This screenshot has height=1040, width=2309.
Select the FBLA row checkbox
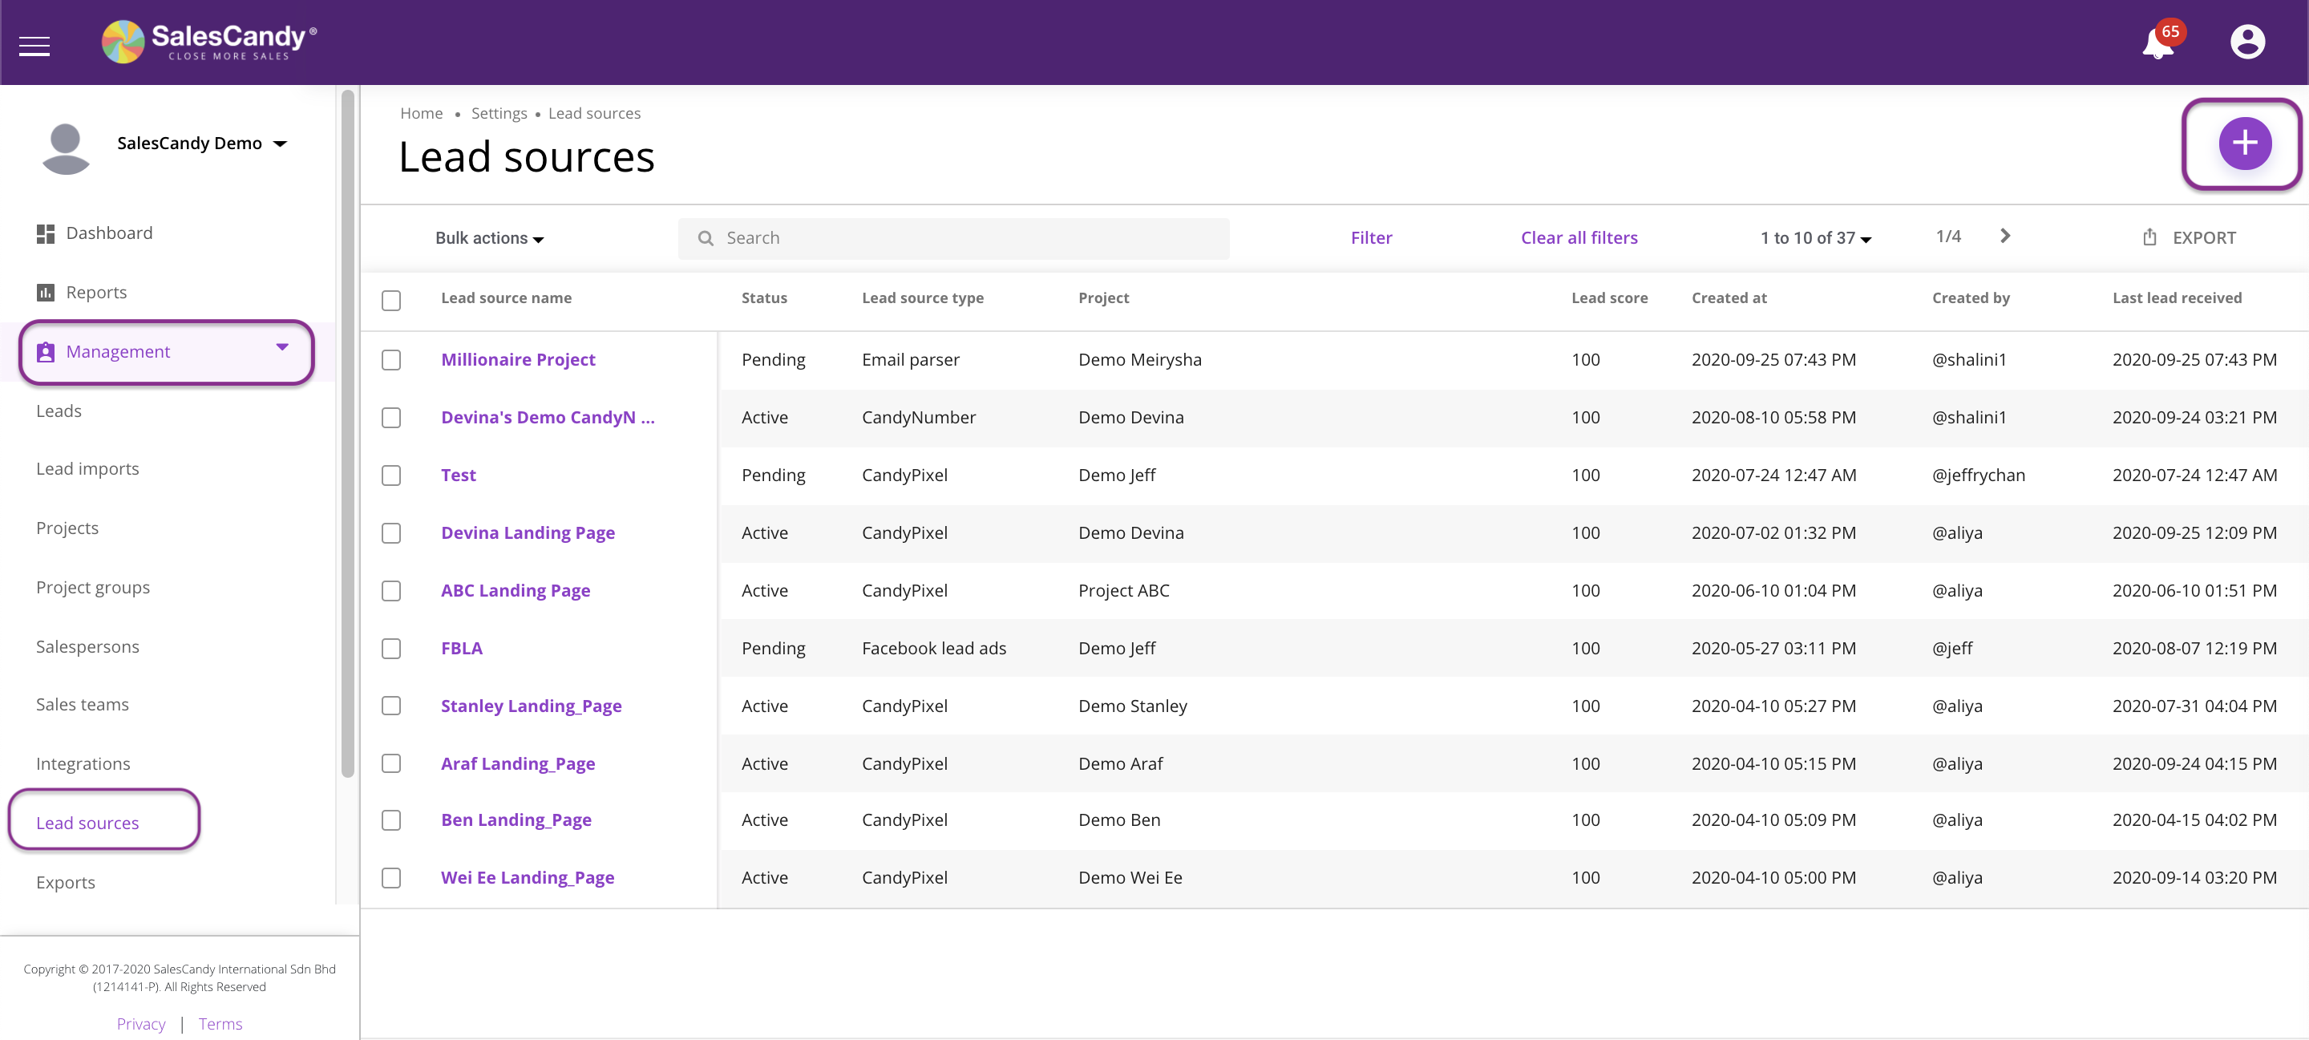[390, 648]
